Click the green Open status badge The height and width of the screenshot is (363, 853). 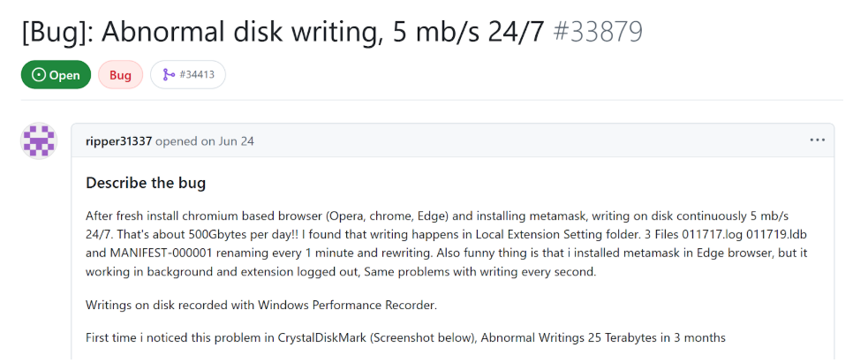56,75
